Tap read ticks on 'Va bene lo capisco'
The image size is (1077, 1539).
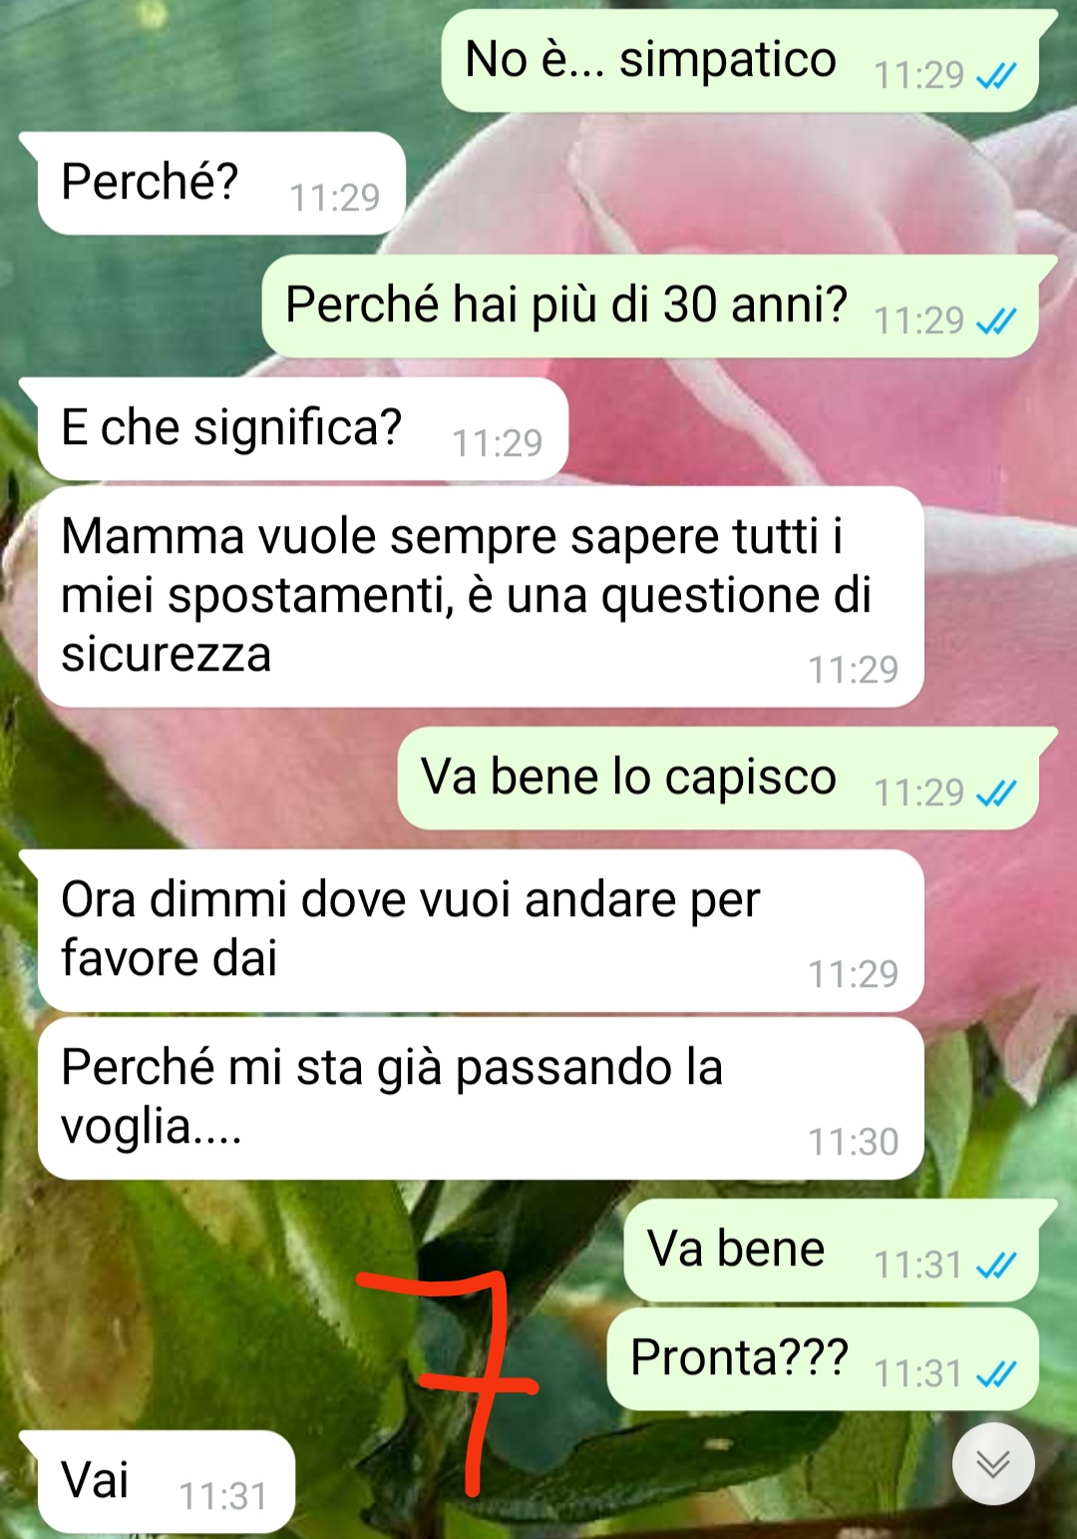pyautogui.click(x=995, y=793)
